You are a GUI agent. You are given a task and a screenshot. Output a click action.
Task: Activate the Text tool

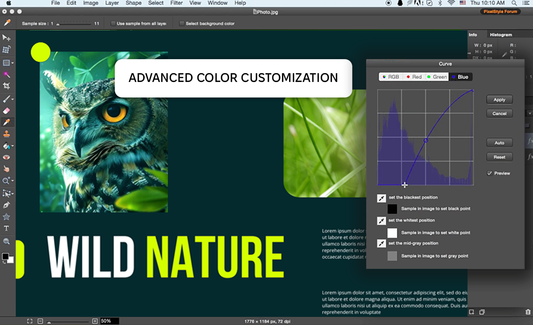tap(6, 229)
